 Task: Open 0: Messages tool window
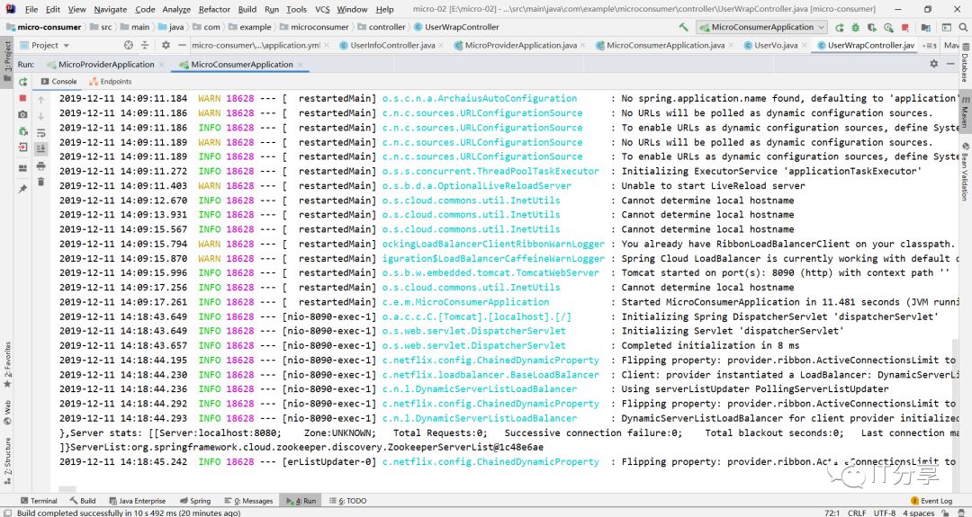(248, 501)
